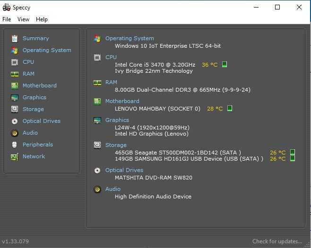Click the Graphics monitor icon in sidebar
Viewport: 311px width, 248px height.
click(x=14, y=97)
